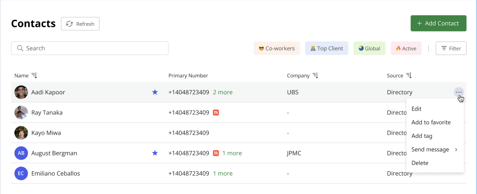
Task: Click the EC avatar for Emiliano Ceballos
Action: [x=21, y=173]
